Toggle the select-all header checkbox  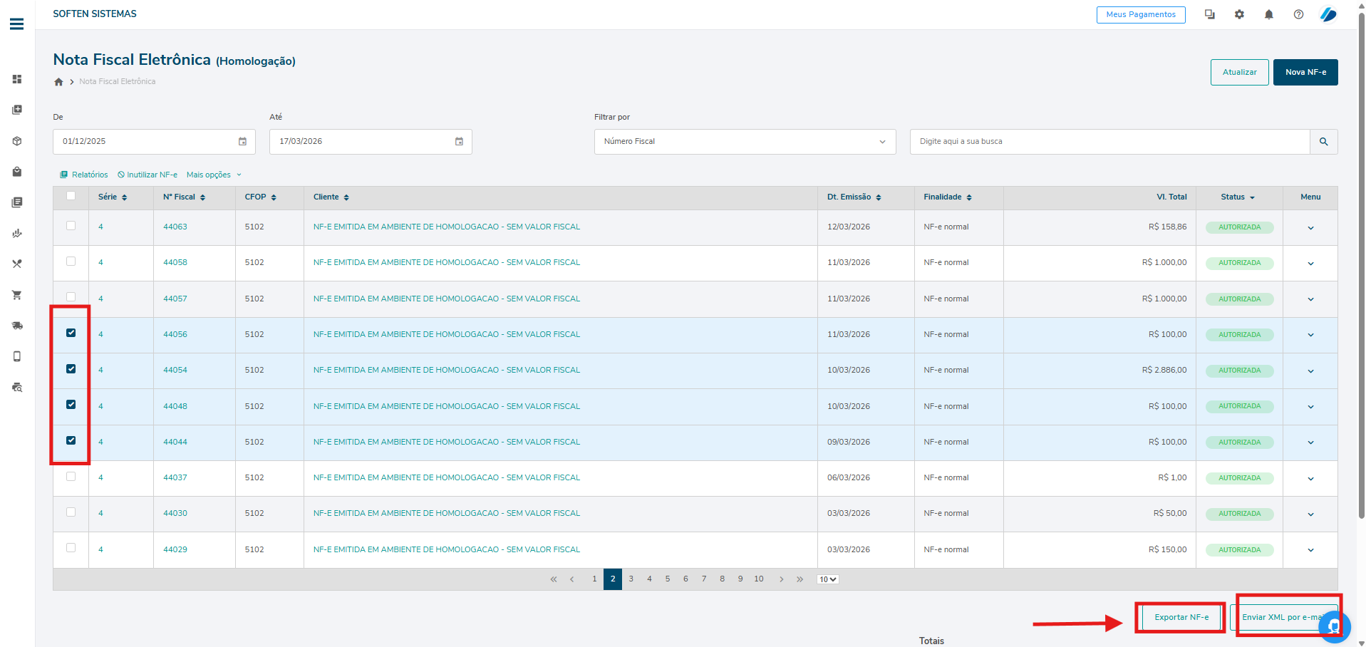71,196
